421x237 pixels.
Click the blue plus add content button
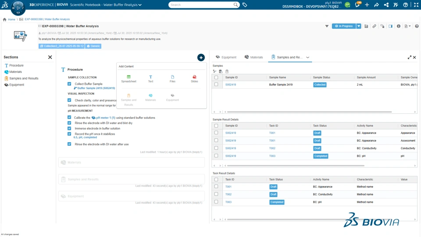point(201,57)
